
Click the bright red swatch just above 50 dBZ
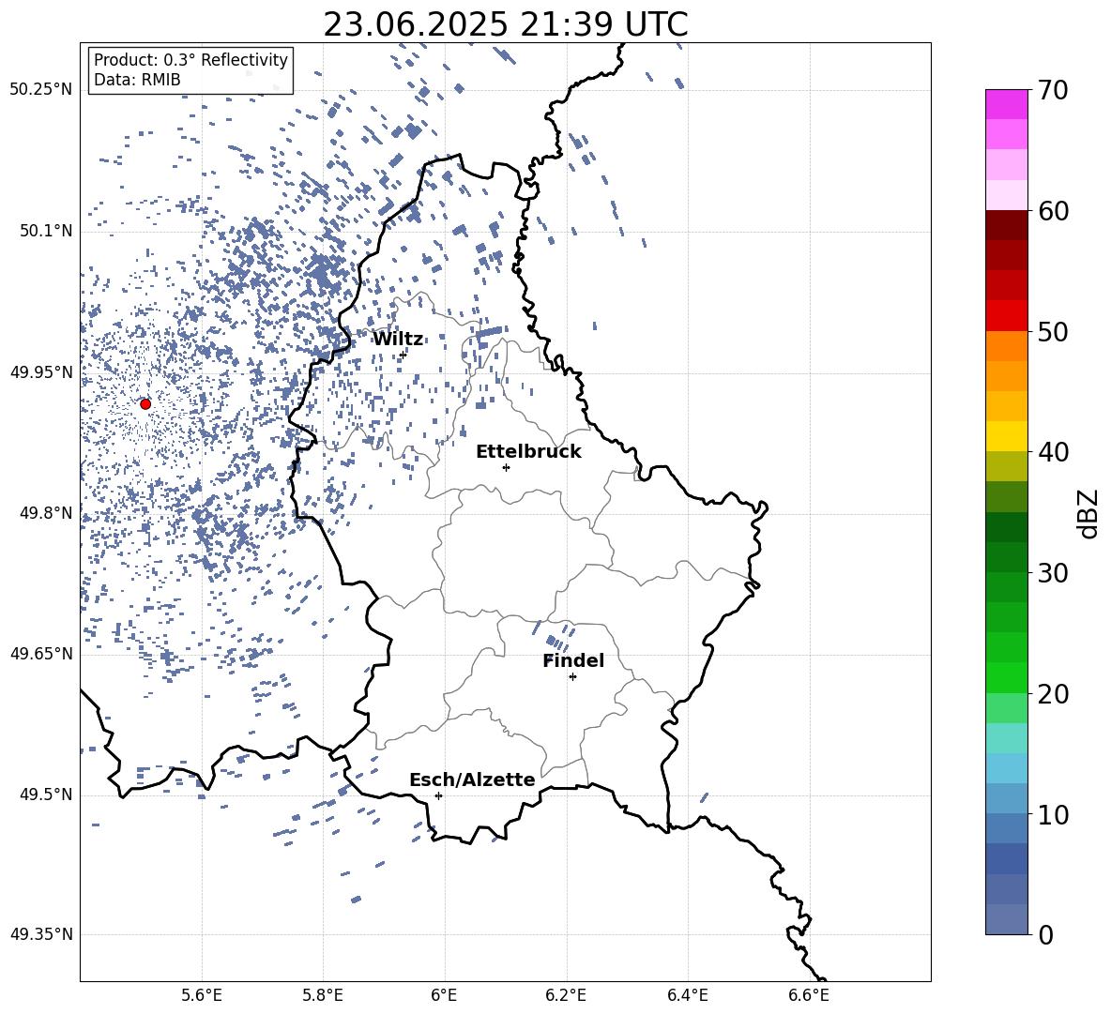pos(1007,315)
